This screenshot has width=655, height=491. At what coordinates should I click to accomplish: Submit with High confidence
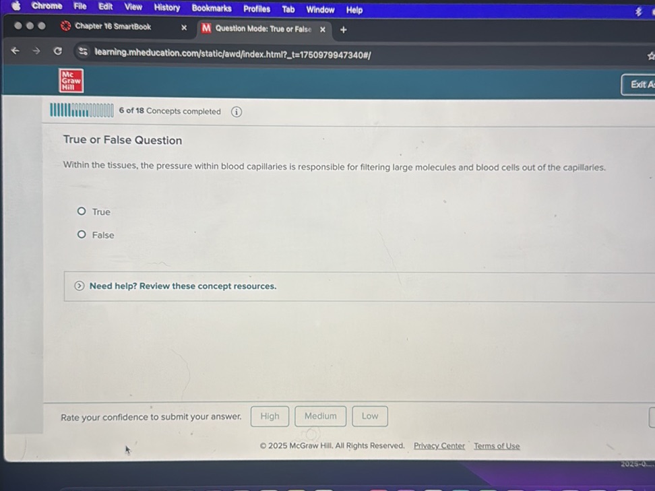(270, 416)
